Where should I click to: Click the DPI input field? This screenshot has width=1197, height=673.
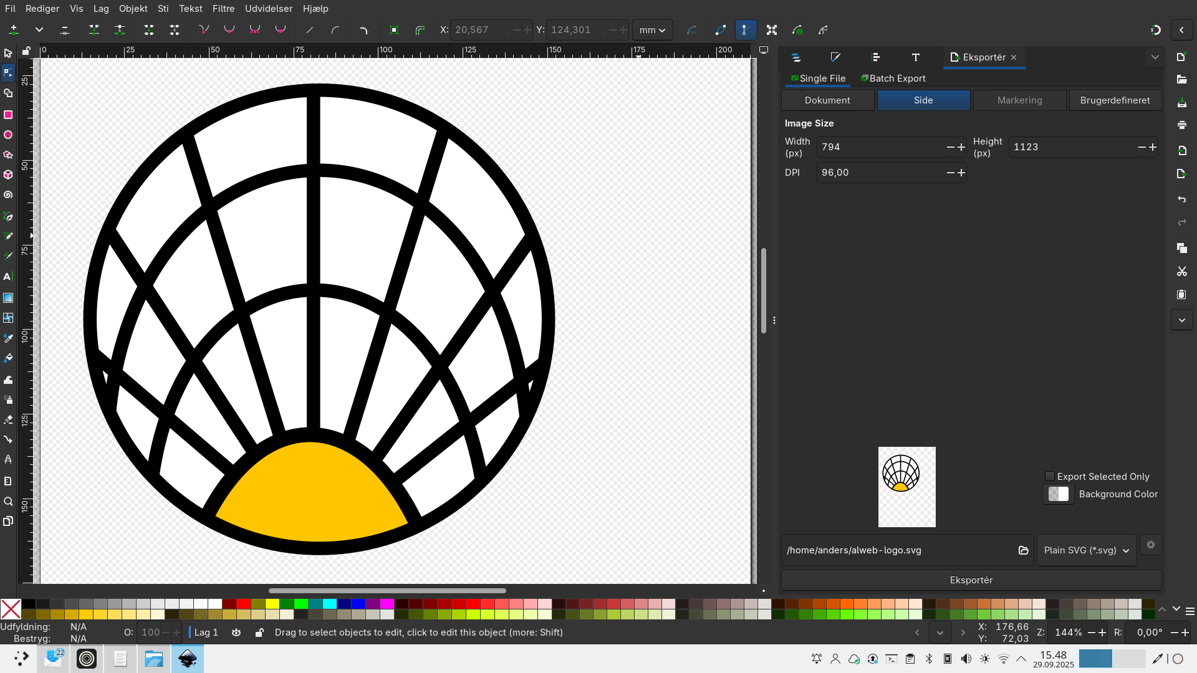tap(880, 173)
